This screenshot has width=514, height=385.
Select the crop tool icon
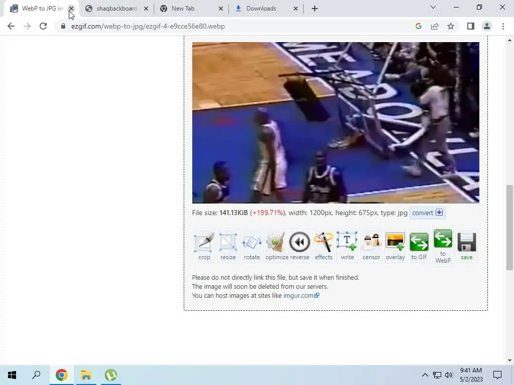(204, 246)
